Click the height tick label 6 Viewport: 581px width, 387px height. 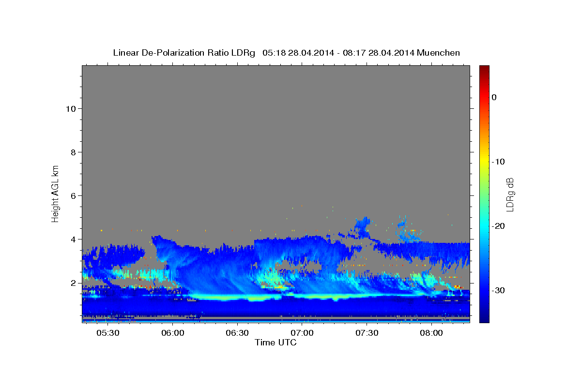point(73,196)
